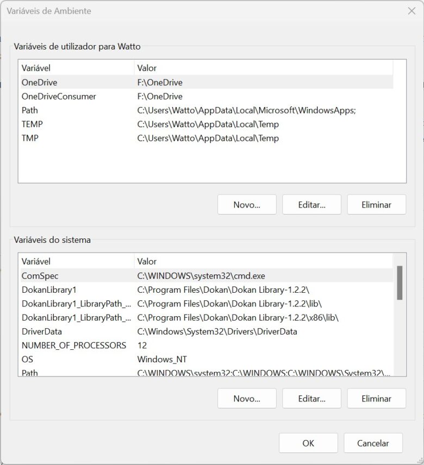424x465 pixels.
Task: Click Novo under user variables
Action: coord(247,205)
